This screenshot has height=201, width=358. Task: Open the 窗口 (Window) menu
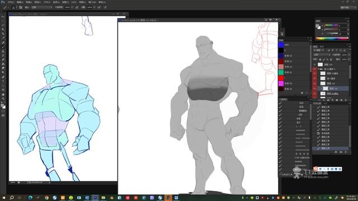[x=92, y=2]
